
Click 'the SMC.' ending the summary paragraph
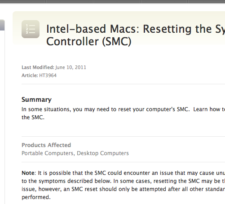tap(33, 117)
